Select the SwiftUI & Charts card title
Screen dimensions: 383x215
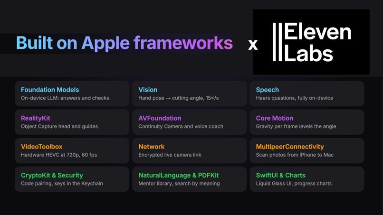[x=281, y=175]
